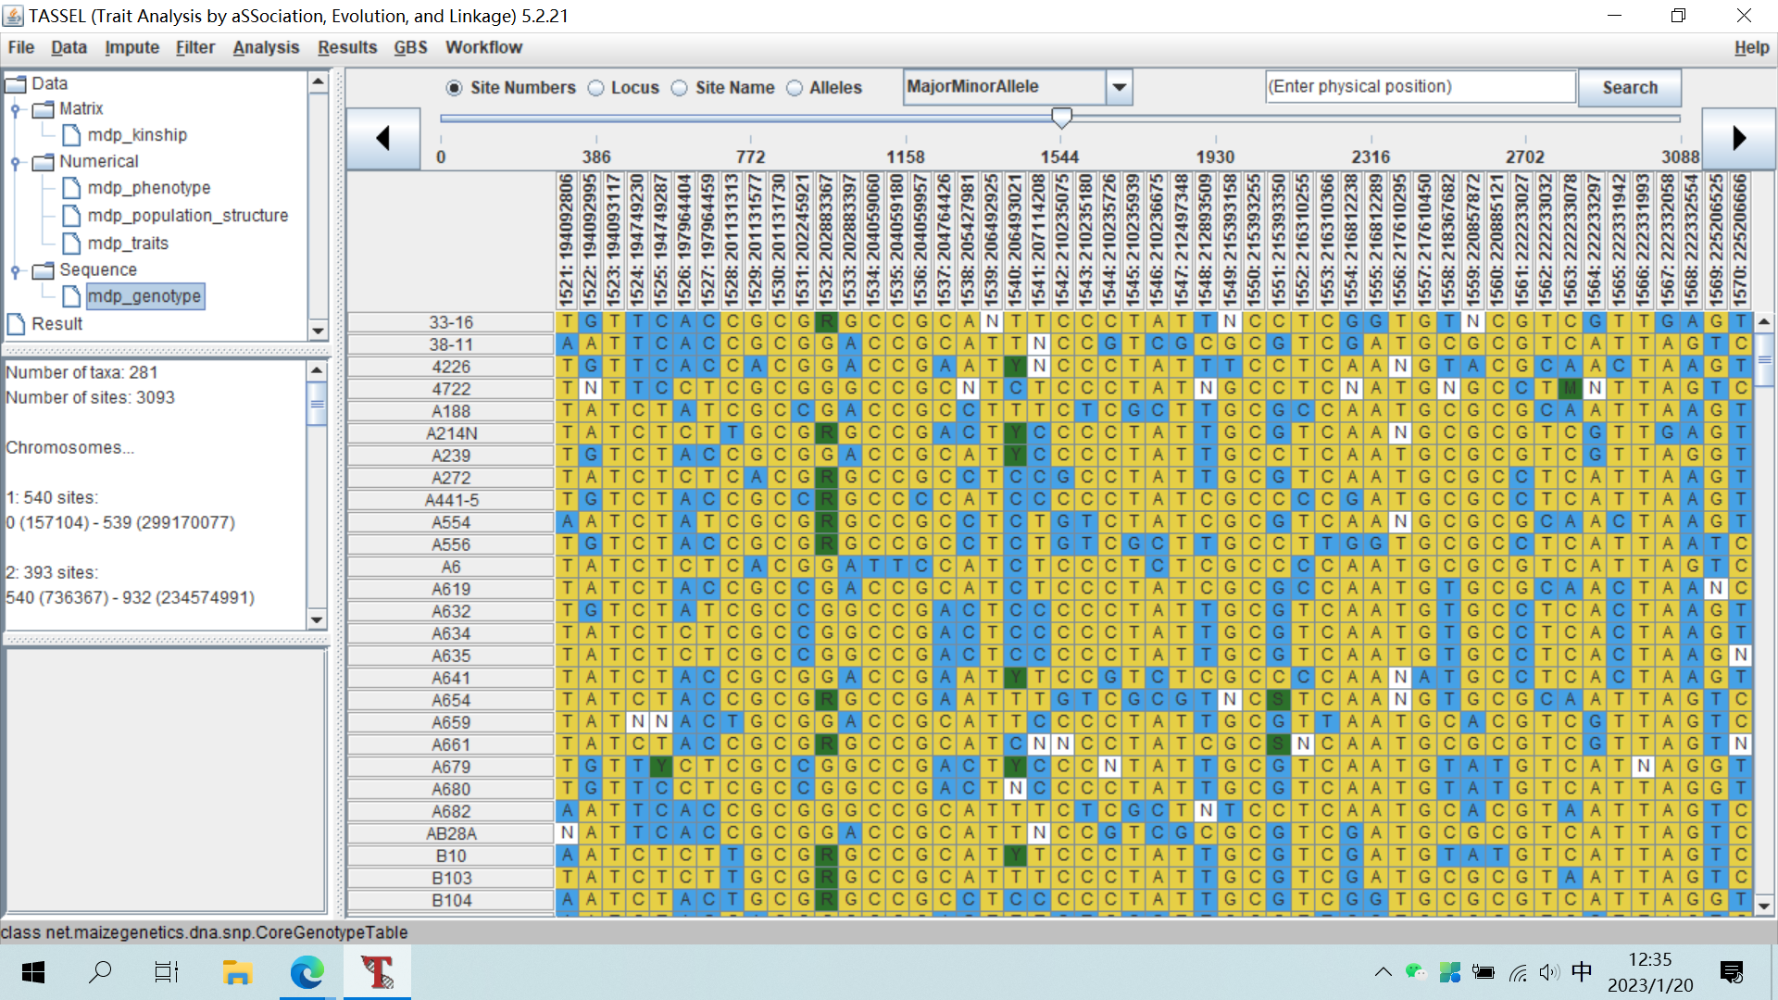Open TASSEL app in Windows taskbar

(377, 972)
